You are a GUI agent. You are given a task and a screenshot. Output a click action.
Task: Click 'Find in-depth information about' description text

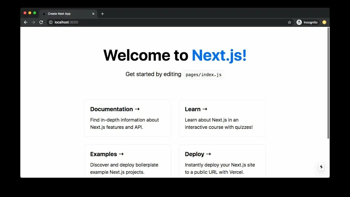tap(124, 120)
